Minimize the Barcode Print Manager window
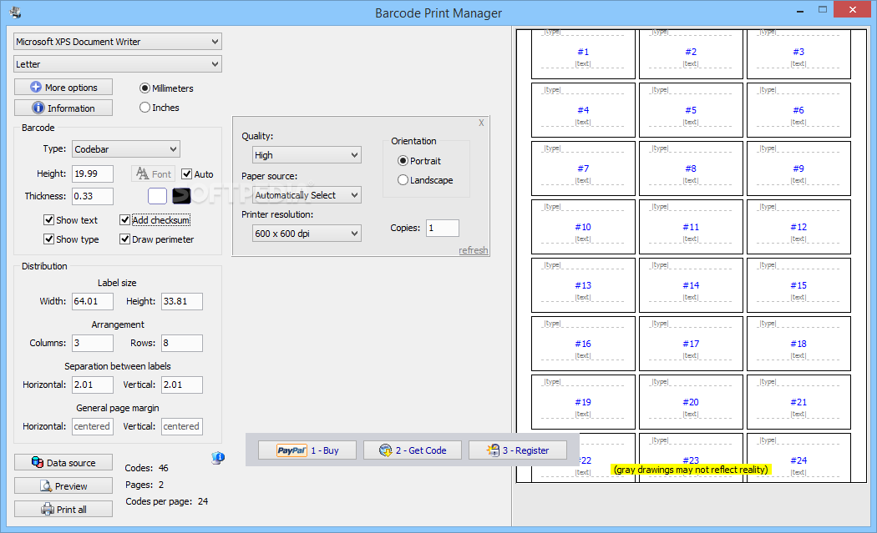This screenshot has width=877, height=533. coord(800,10)
